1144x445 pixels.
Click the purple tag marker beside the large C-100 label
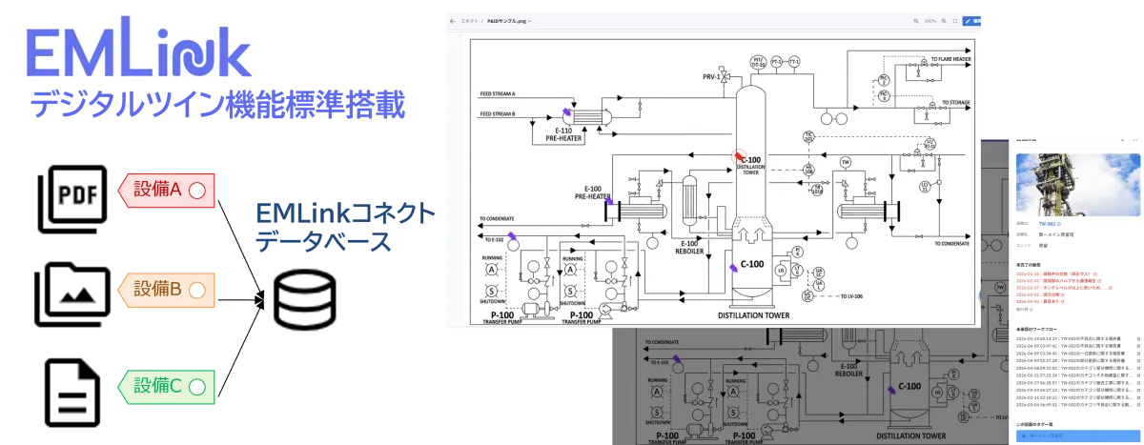731,270
